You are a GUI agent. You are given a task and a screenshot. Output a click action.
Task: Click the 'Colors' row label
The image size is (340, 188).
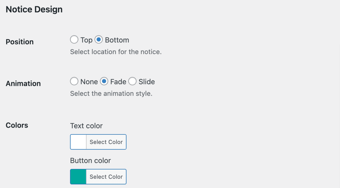(17, 125)
